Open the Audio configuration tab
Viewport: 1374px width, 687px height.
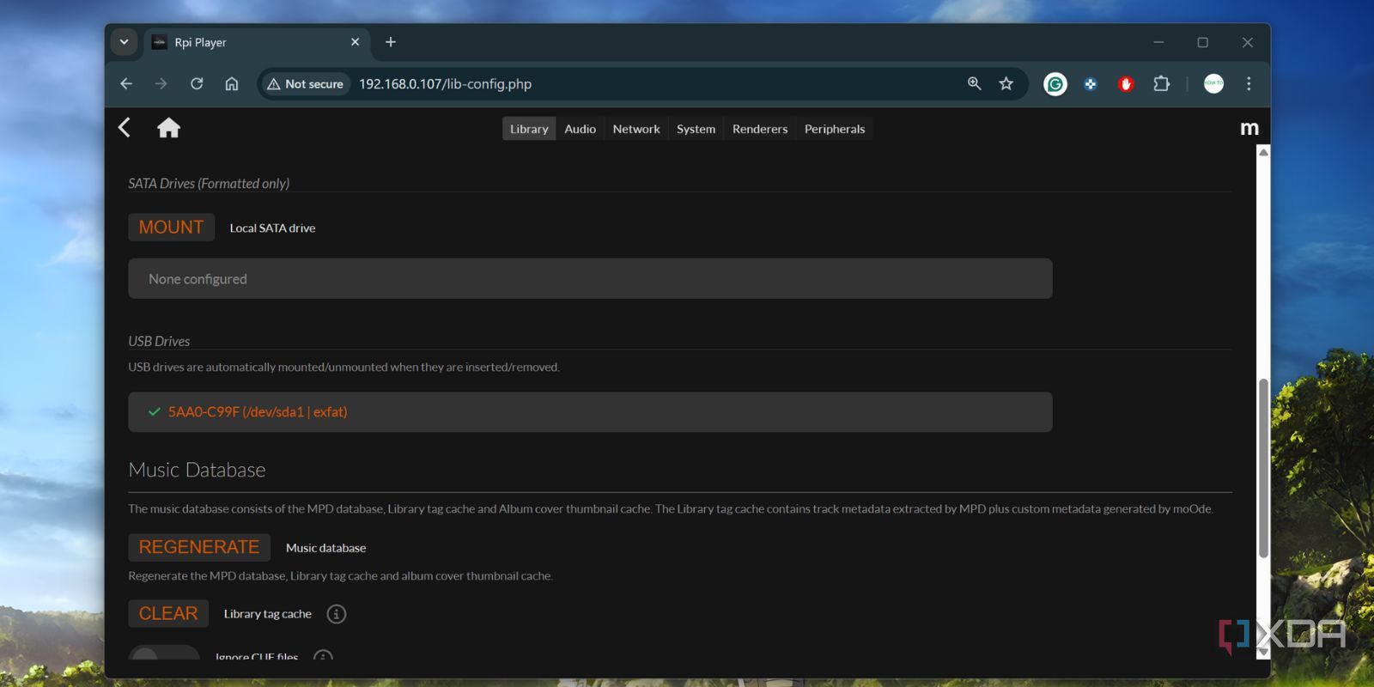(x=580, y=129)
